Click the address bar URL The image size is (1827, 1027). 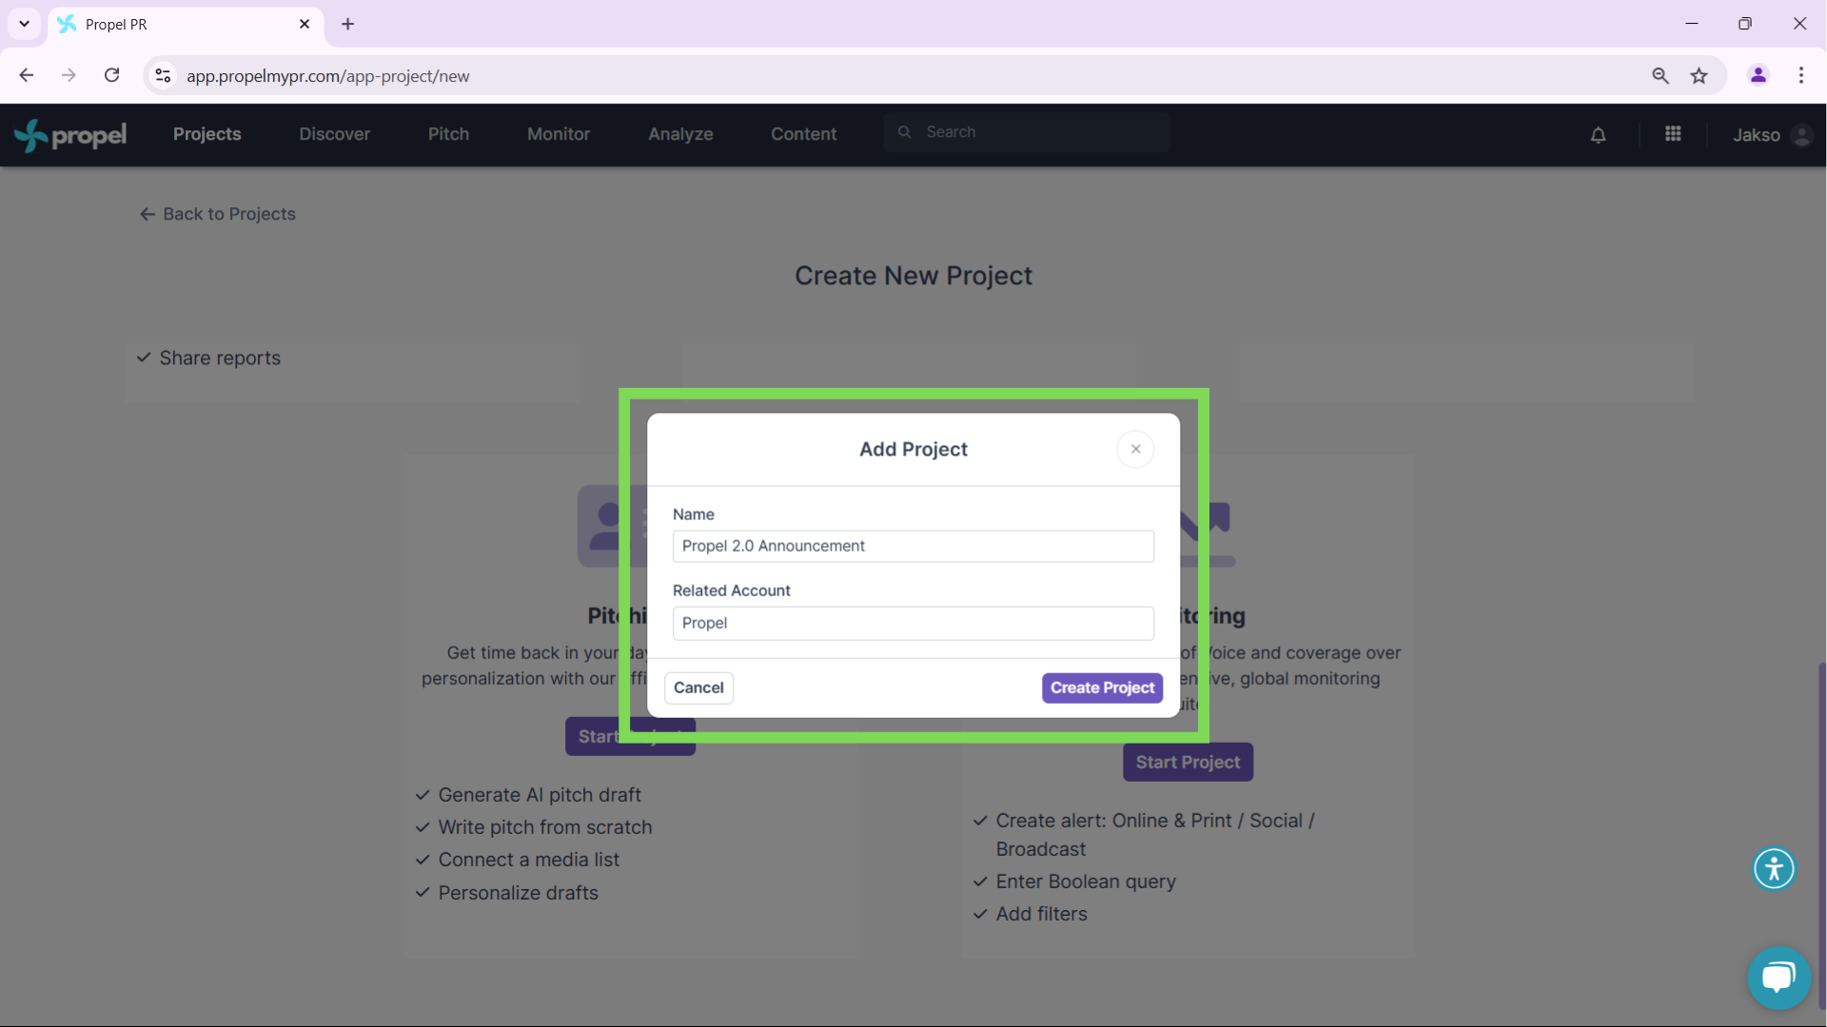pyautogui.click(x=327, y=76)
